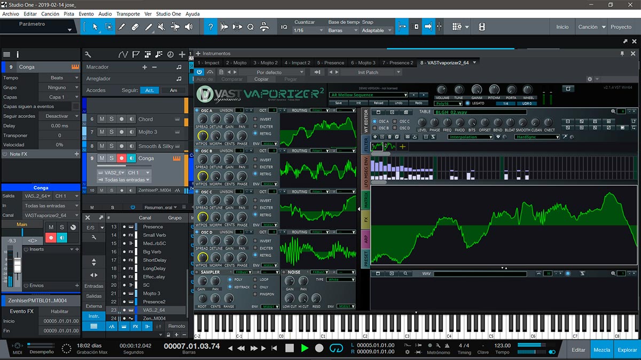This screenshot has width=641, height=360.
Task: Open the Studio One menu
Action: pyautogui.click(x=168, y=14)
